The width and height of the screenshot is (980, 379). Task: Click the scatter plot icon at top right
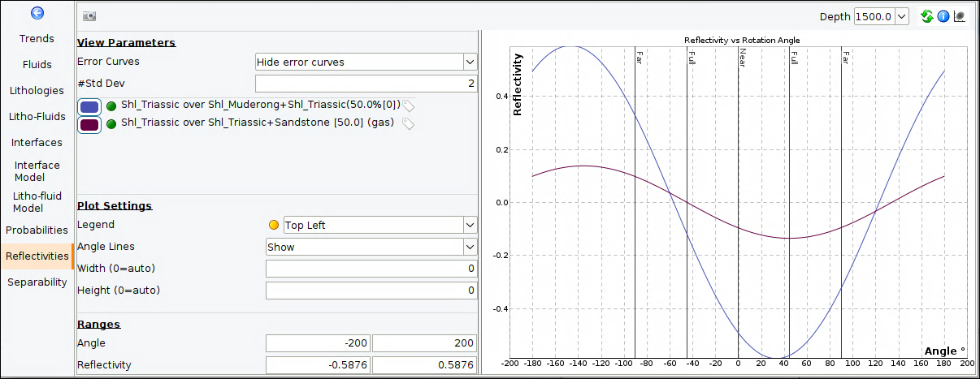960,16
